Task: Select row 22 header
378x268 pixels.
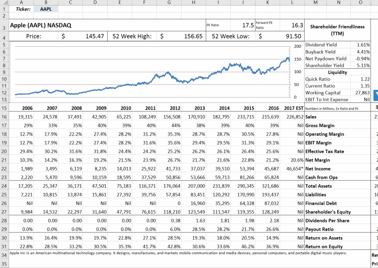Action: pyautogui.click(x=4, y=169)
